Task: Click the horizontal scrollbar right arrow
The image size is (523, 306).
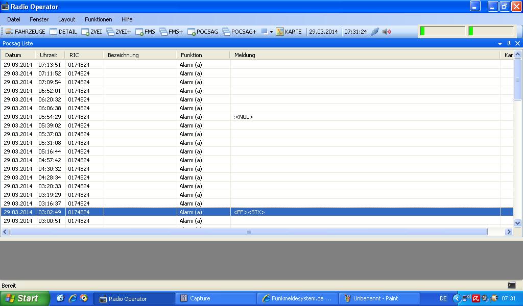Action: 508,232
